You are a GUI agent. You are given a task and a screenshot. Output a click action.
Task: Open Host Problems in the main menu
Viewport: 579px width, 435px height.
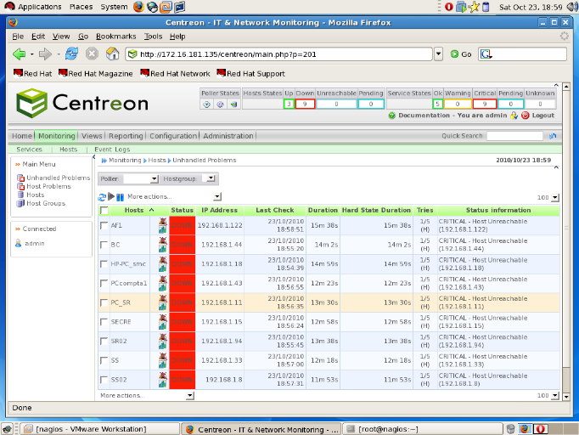click(48, 186)
